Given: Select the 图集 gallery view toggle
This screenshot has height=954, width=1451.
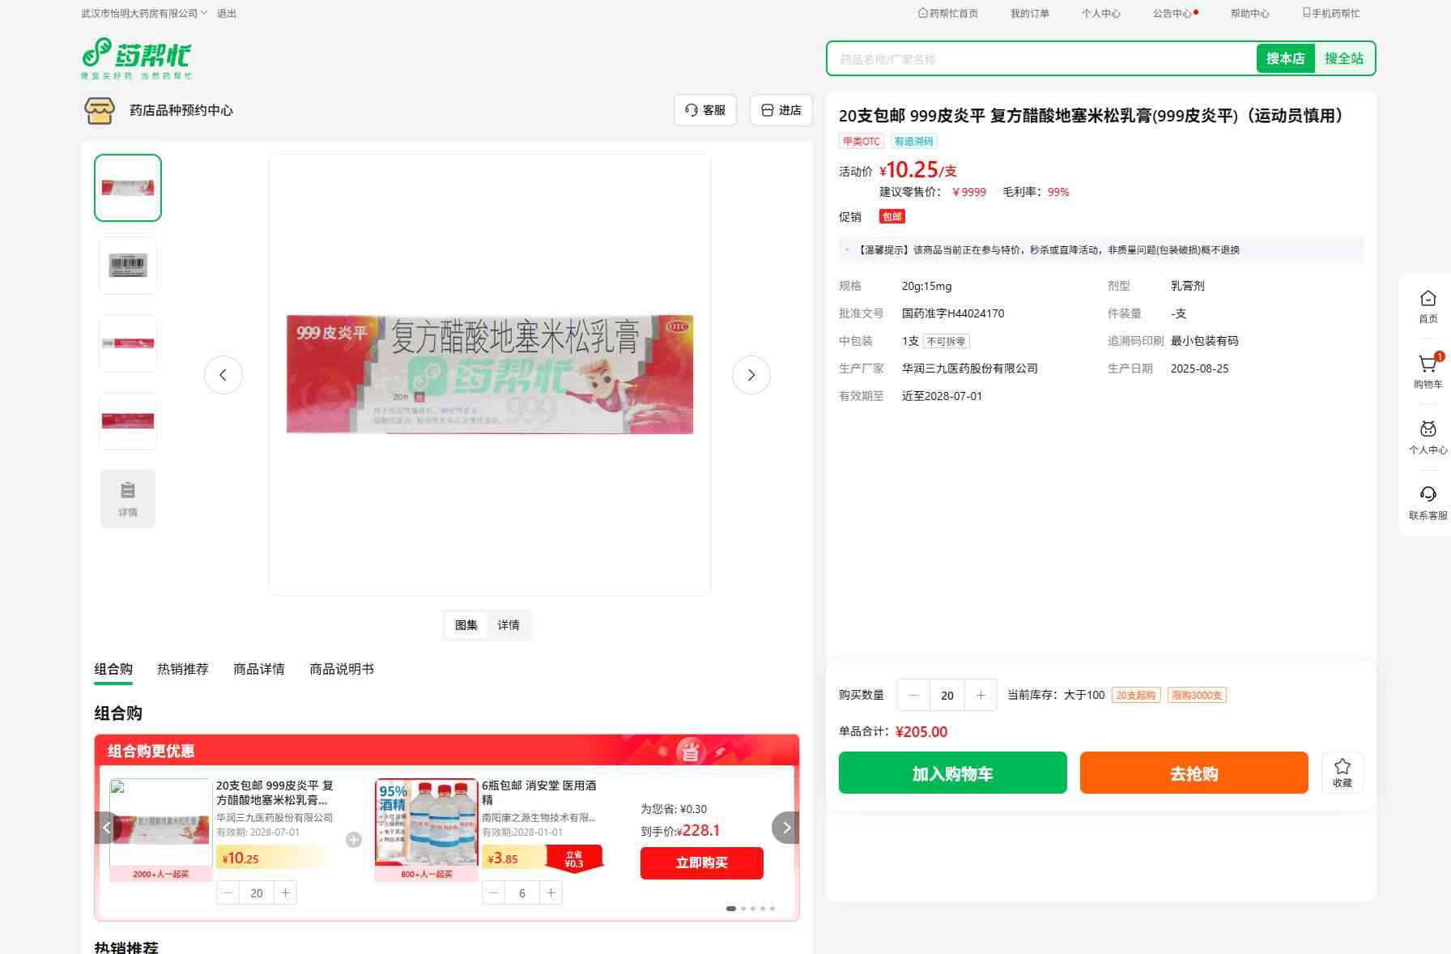Looking at the screenshot, I should tap(466, 625).
